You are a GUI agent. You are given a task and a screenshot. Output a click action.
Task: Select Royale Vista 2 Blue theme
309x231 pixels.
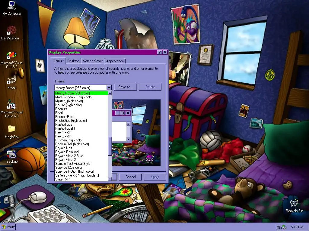point(81,156)
